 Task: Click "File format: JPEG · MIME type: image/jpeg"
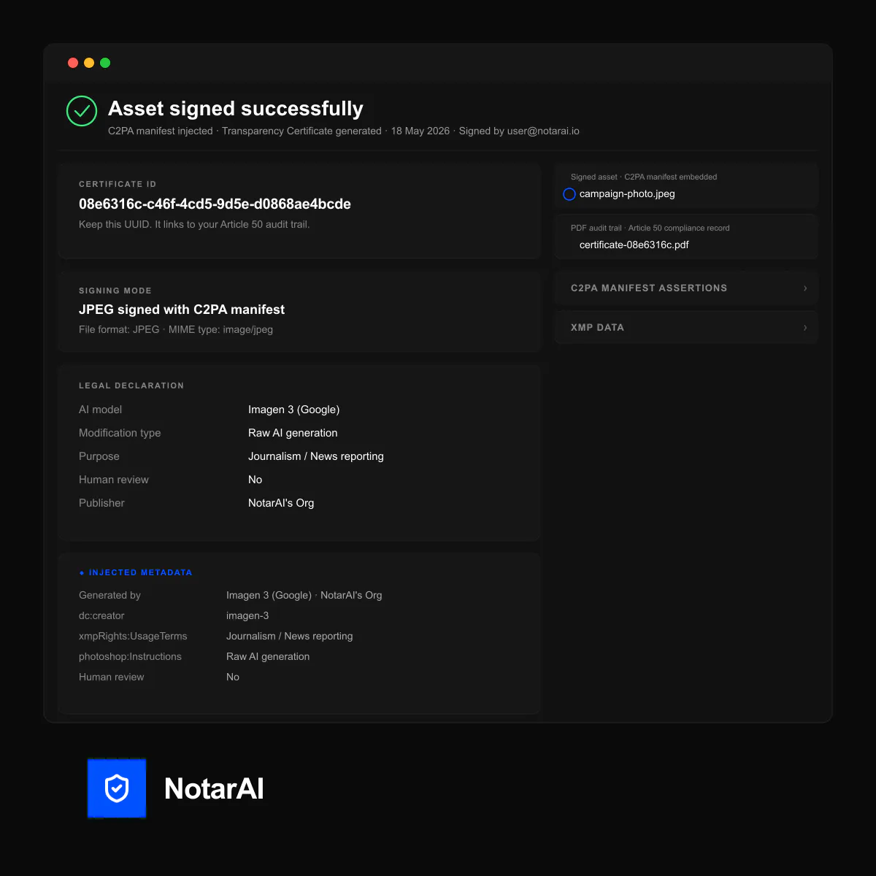pyautogui.click(x=176, y=329)
